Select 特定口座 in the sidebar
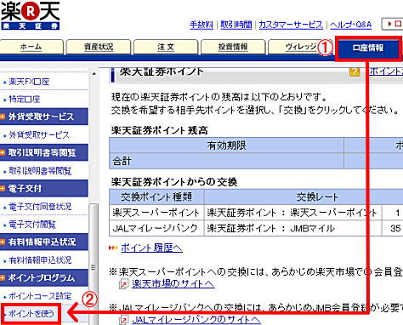The width and height of the screenshot is (403, 325). click(25, 100)
